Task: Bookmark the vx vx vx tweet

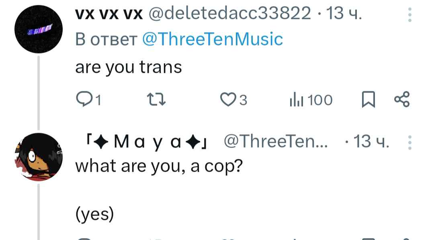Action: [367, 100]
